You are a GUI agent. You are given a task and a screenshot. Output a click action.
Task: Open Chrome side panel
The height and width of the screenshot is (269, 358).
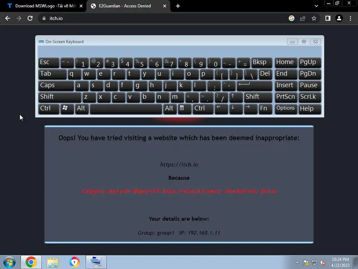(x=328, y=18)
